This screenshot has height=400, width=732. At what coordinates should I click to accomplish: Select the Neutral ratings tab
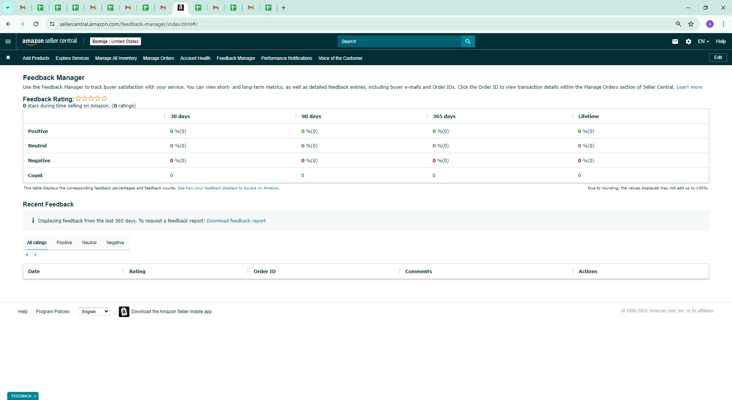coord(89,243)
